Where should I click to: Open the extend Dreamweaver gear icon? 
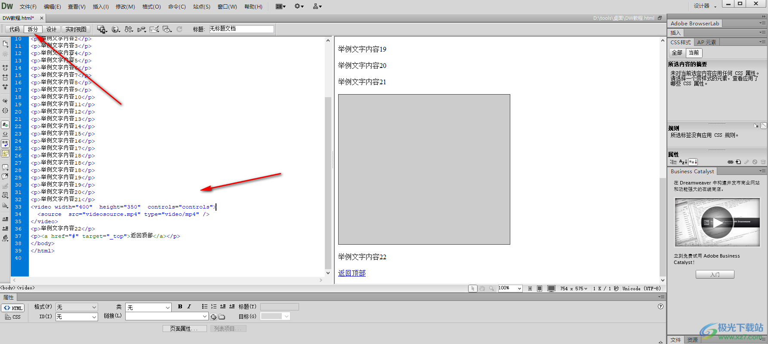(299, 6)
